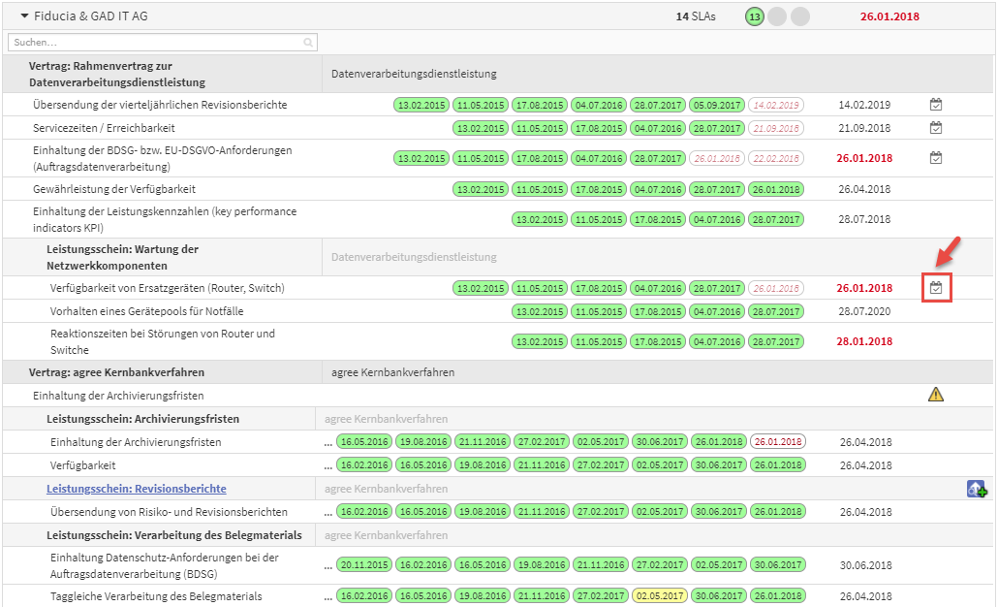Show earlier dates ellipsis in Taggleiche Verarbeitung row
Viewport: 998px width, 607px height.
coord(328,596)
